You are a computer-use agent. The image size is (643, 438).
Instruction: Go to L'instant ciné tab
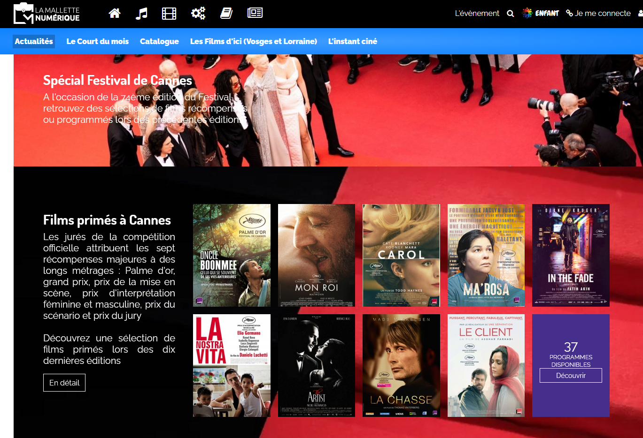click(353, 41)
